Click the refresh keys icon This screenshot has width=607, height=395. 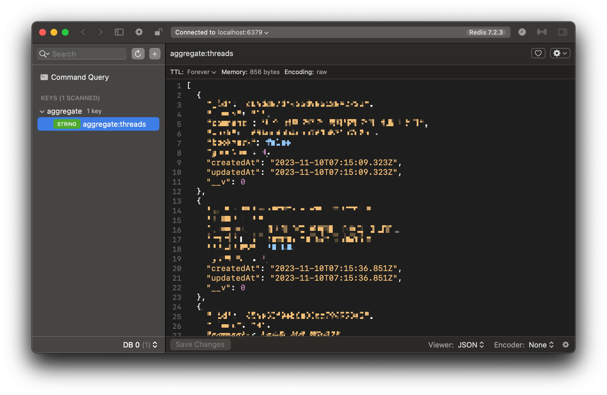138,54
